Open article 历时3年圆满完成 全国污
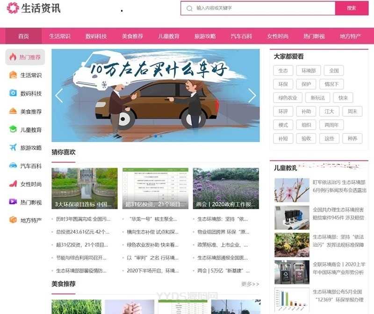This screenshot has width=374, height=314. [x=83, y=219]
